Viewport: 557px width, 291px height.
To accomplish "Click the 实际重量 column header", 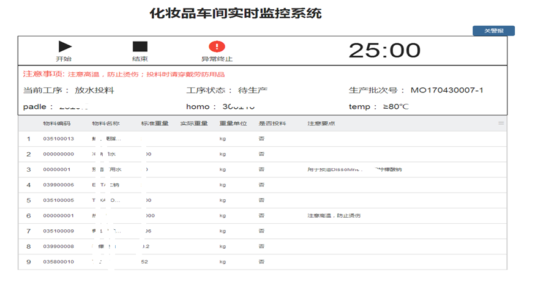I will click(x=194, y=123).
